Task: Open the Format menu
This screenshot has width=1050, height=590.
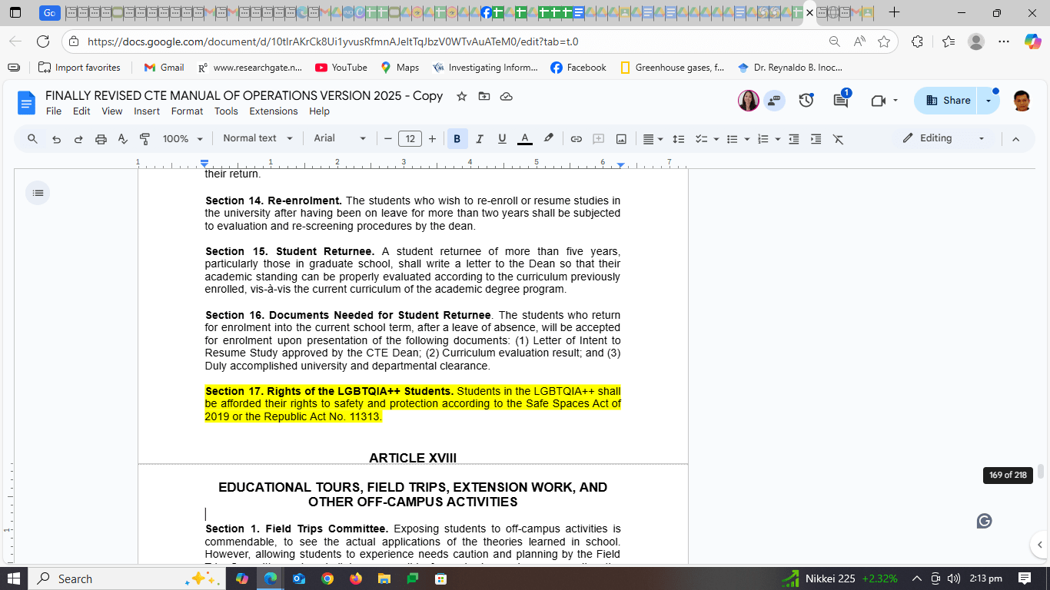Action: point(187,111)
